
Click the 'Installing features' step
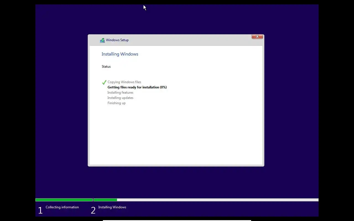120,93
